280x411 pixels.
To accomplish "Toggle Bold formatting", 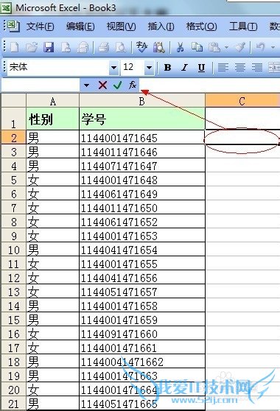I will (x=167, y=68).
